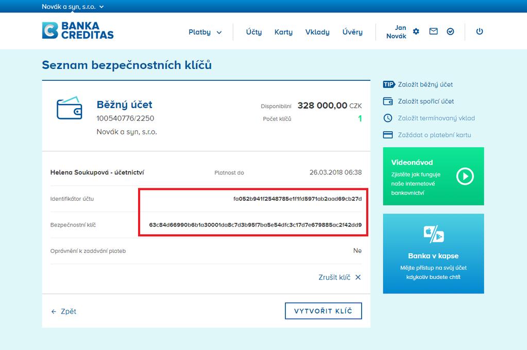Click the wallet icon for Založit spořicí účet
527x350 pixels.
point(388,101)
